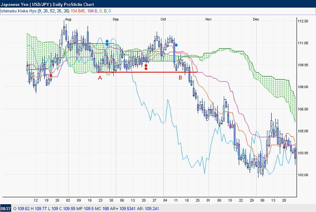Select the red letter A annotation
This screenshot has width=316, height=212.
(100, 78)
